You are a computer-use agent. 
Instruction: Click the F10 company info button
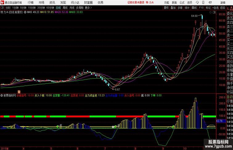point(201,8)
